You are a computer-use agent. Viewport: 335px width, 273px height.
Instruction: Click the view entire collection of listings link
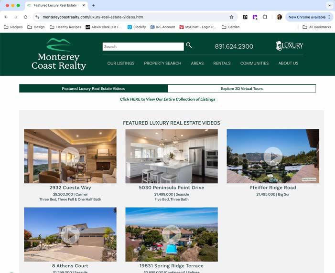(167, 99)
